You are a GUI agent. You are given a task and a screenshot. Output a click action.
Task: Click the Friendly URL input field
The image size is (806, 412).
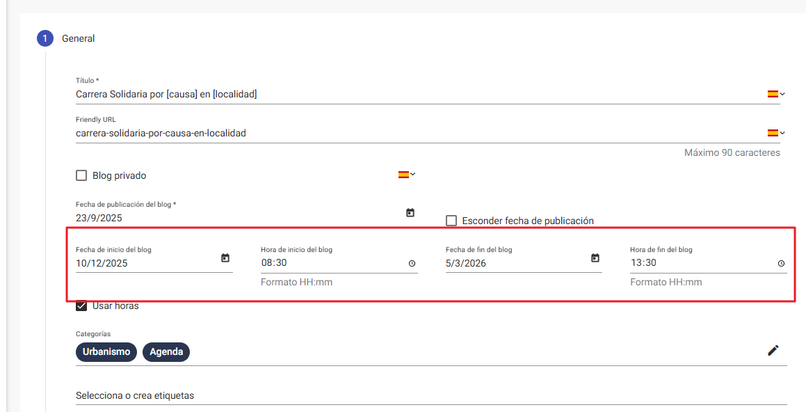pos(417,133)
